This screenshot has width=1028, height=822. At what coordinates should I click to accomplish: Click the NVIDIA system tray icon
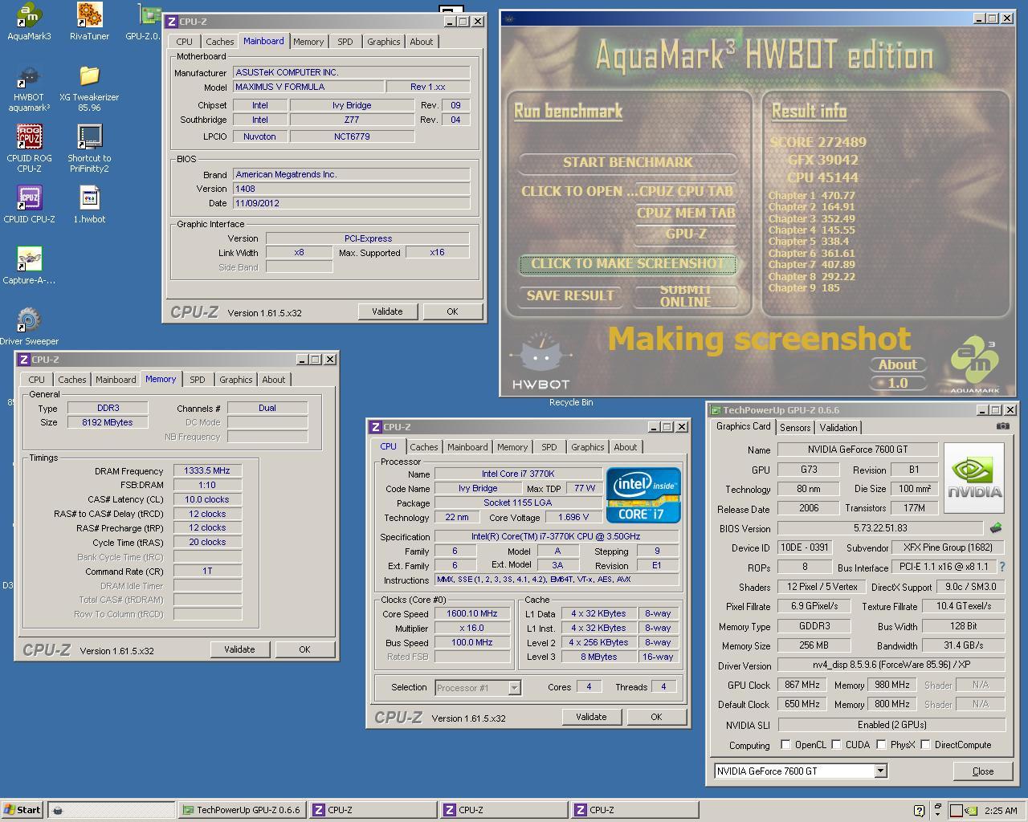tap(971, 811)
